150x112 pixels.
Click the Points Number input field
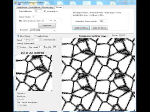(38, 11)
